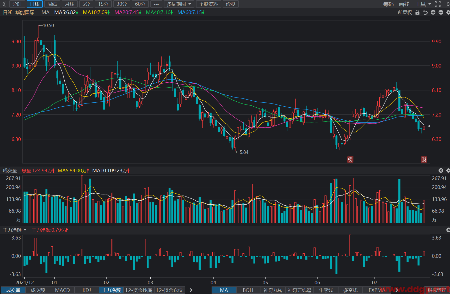
Task: Zoom in chart with plus icon
Action: [x=433, y=12]
